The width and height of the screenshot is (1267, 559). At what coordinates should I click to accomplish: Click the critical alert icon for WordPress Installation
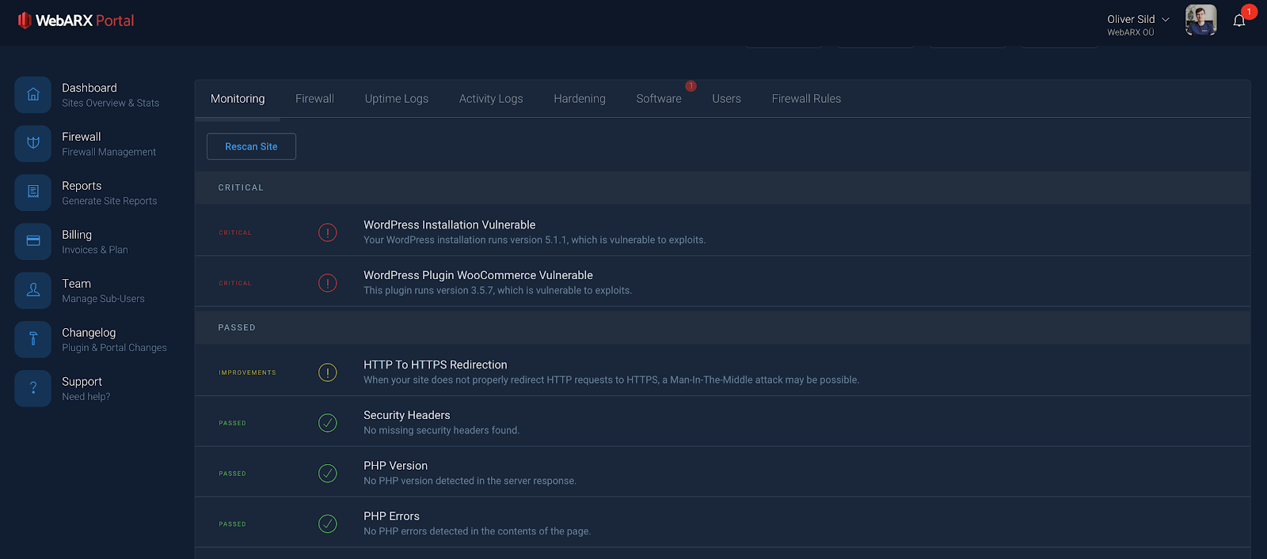[x=328, y=232]
